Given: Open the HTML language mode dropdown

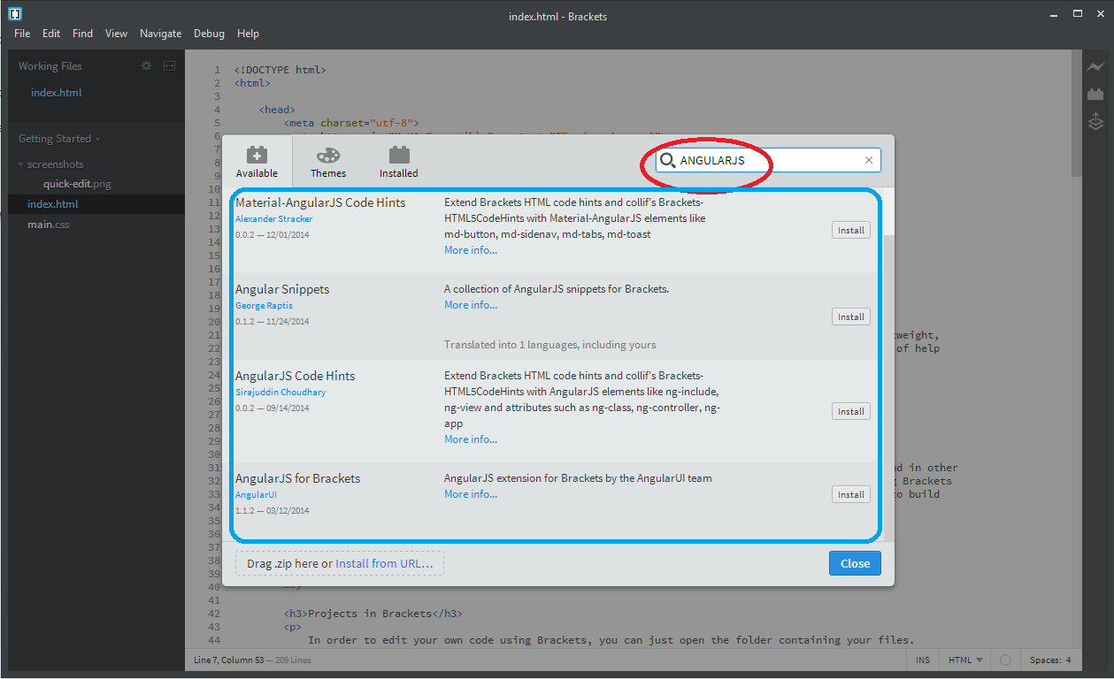Looking at the screenshot, I should 965,660.
